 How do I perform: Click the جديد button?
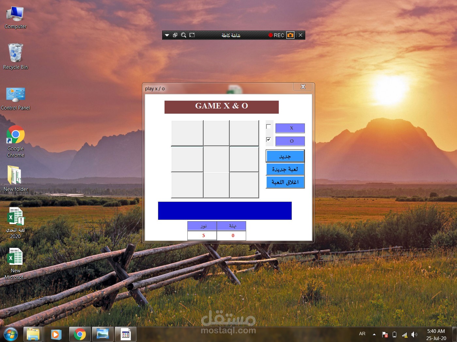(285, 156)
